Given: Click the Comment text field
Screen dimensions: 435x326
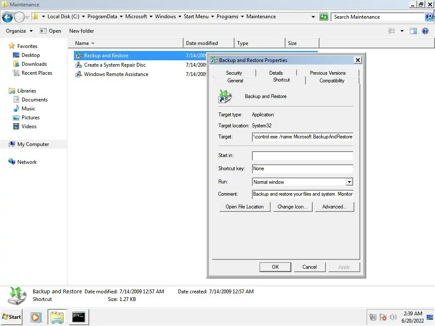Looking at the screenshot, I should click(302, 194).
